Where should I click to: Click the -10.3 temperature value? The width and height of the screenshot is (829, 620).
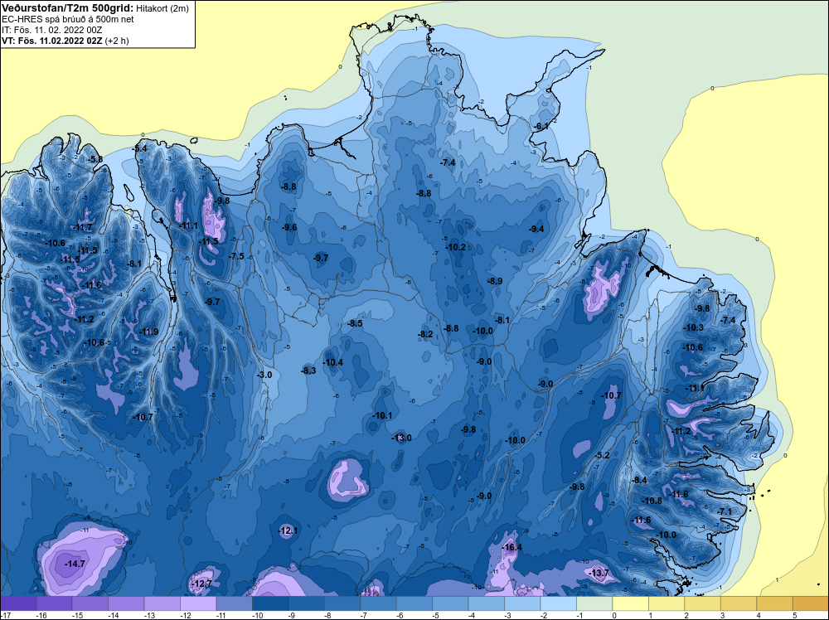point(693,327)
